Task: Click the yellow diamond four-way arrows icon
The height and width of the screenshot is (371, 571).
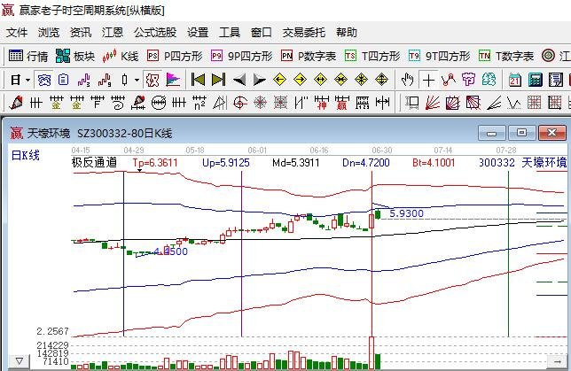Action: (361, 80)
